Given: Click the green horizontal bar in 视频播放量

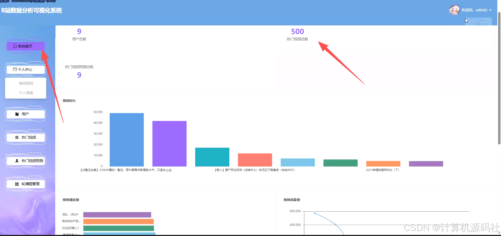Looking at the screenshot, I should [119, 228].
